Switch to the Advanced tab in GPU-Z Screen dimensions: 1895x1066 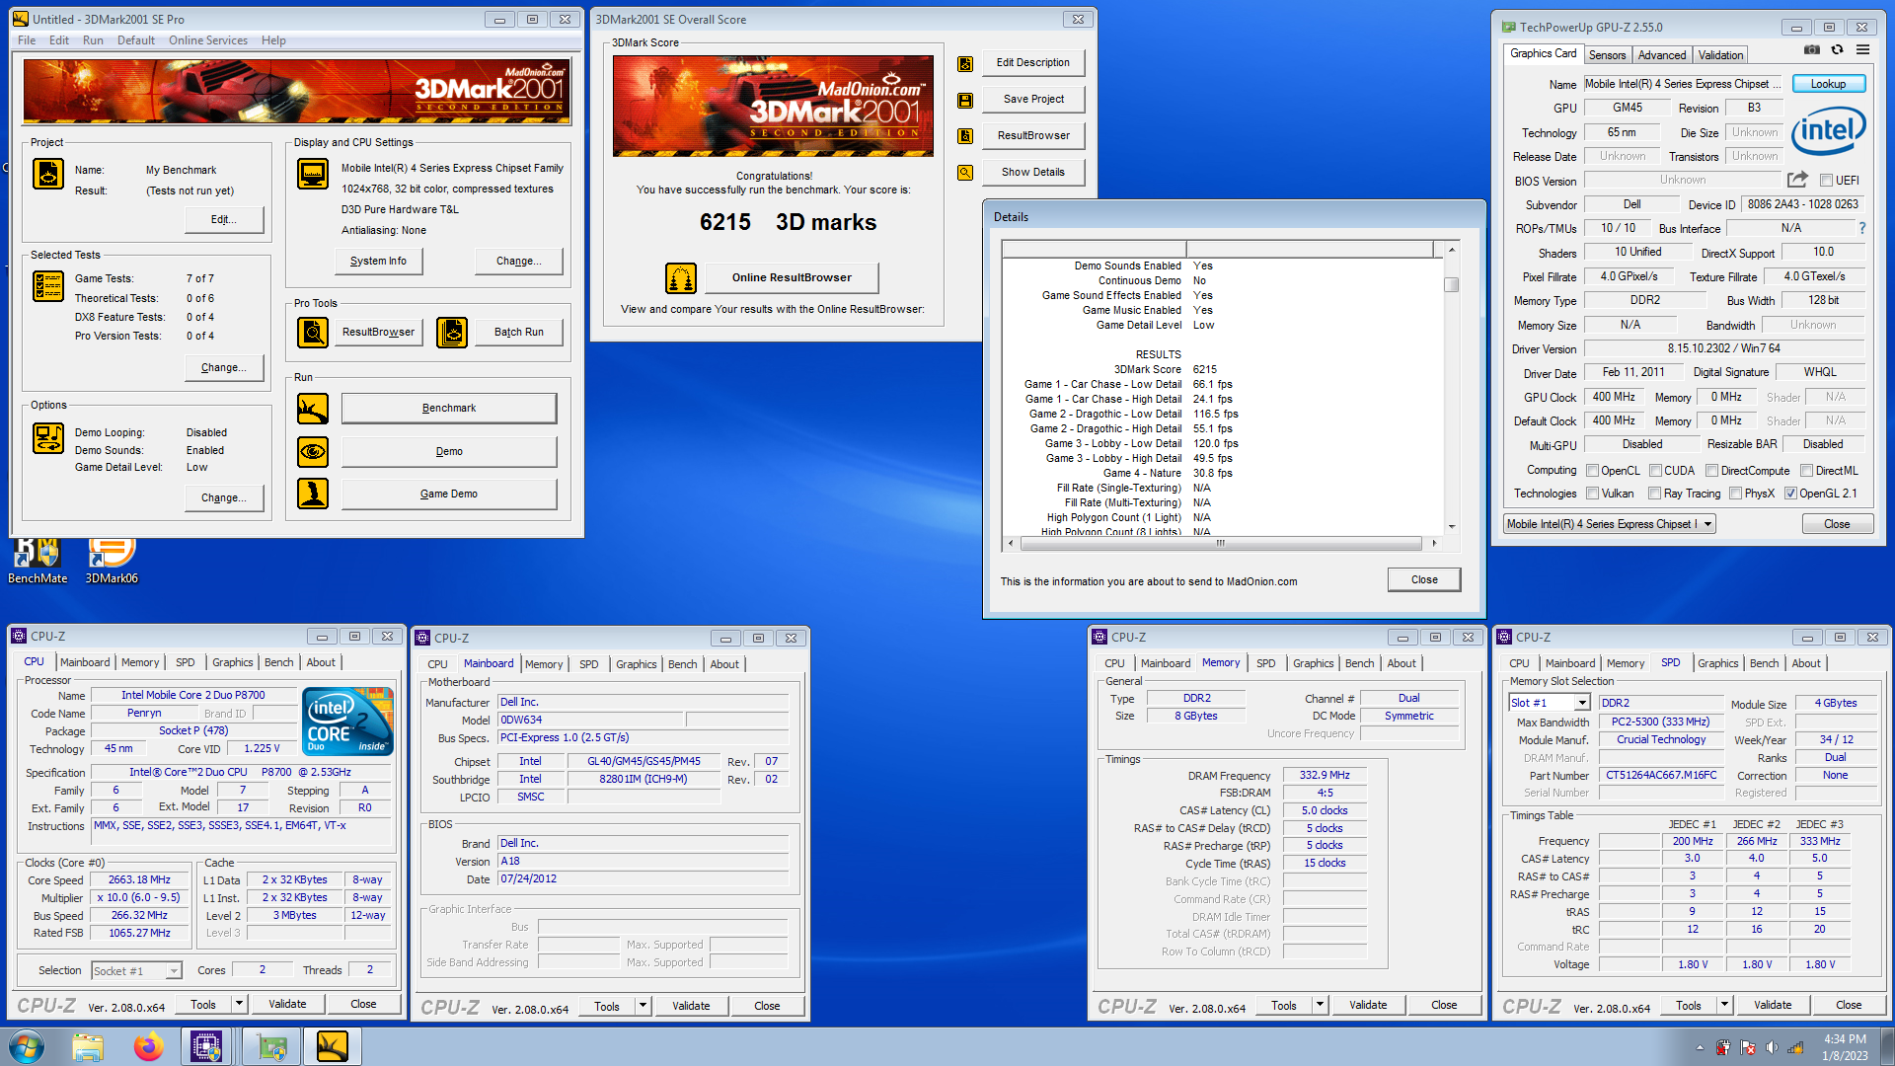(x=1662, y=55)
